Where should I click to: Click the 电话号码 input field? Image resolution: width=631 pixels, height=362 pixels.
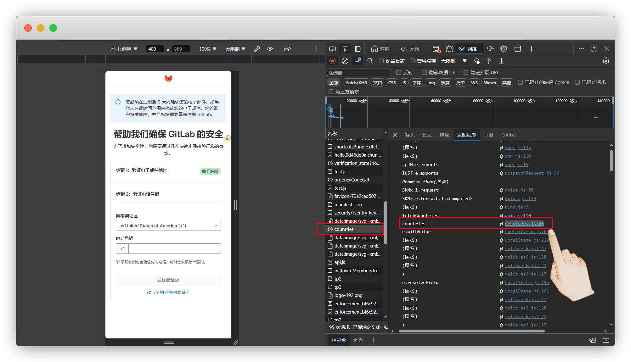point(174,249)
